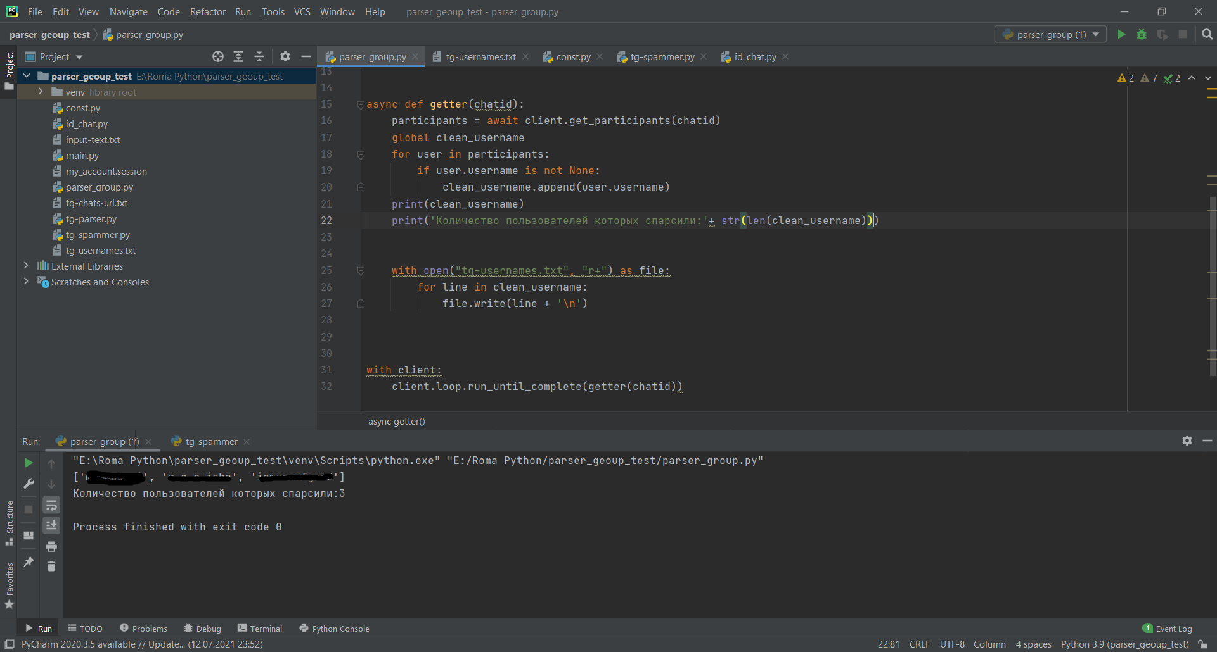Go to previous highlighted error arrow
The height and width of the screenshot is (652, 1217).
(x=1192, y=78)
